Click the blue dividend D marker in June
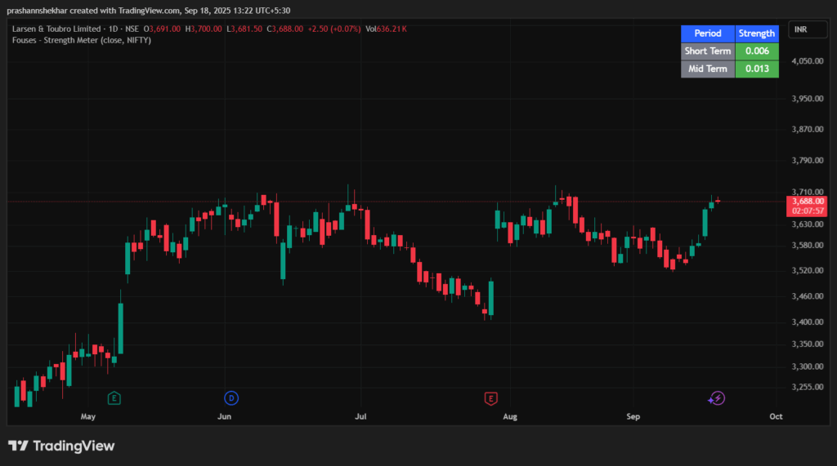Image resolution: width=837 pixels, height=466 pixels. click(231, 398)
